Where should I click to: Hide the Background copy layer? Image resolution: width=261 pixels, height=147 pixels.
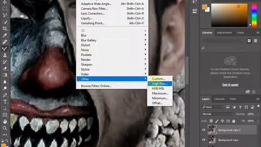204,140
